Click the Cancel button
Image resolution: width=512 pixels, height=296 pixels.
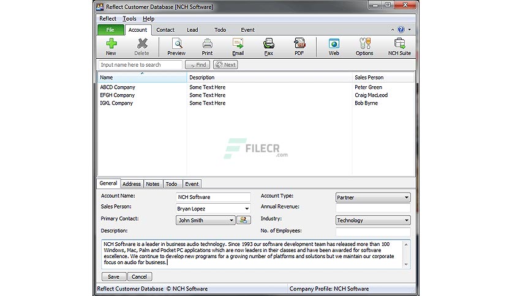tap(140, 276)
